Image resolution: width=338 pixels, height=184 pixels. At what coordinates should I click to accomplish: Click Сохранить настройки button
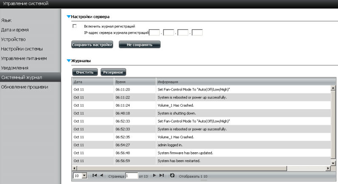[x=92, y=45]
